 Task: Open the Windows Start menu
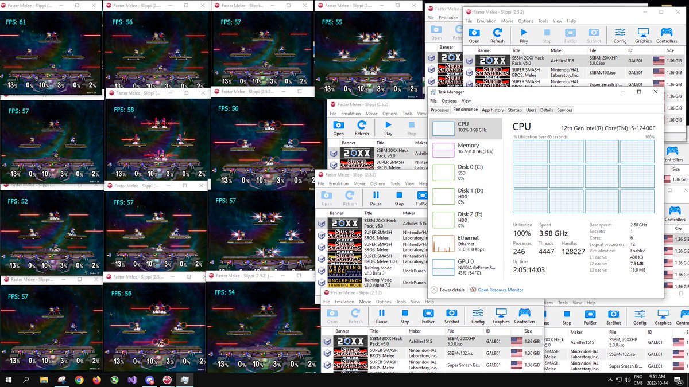point(8,380)
